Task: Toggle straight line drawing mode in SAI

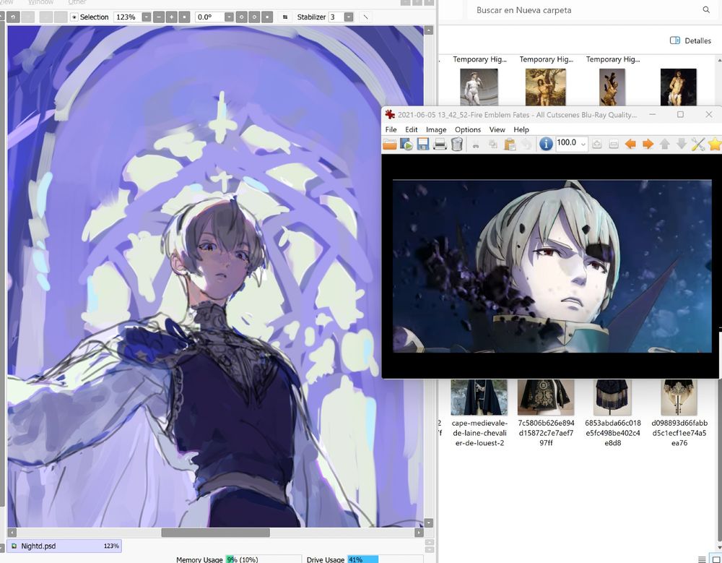Action: click(365, 17)
